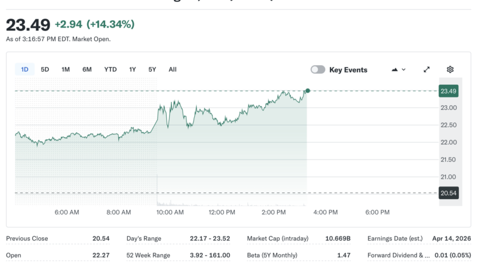The width and height of the screenshot is (478, 266).
Task: Switch to the 1Y range
Action: (133, 69)
